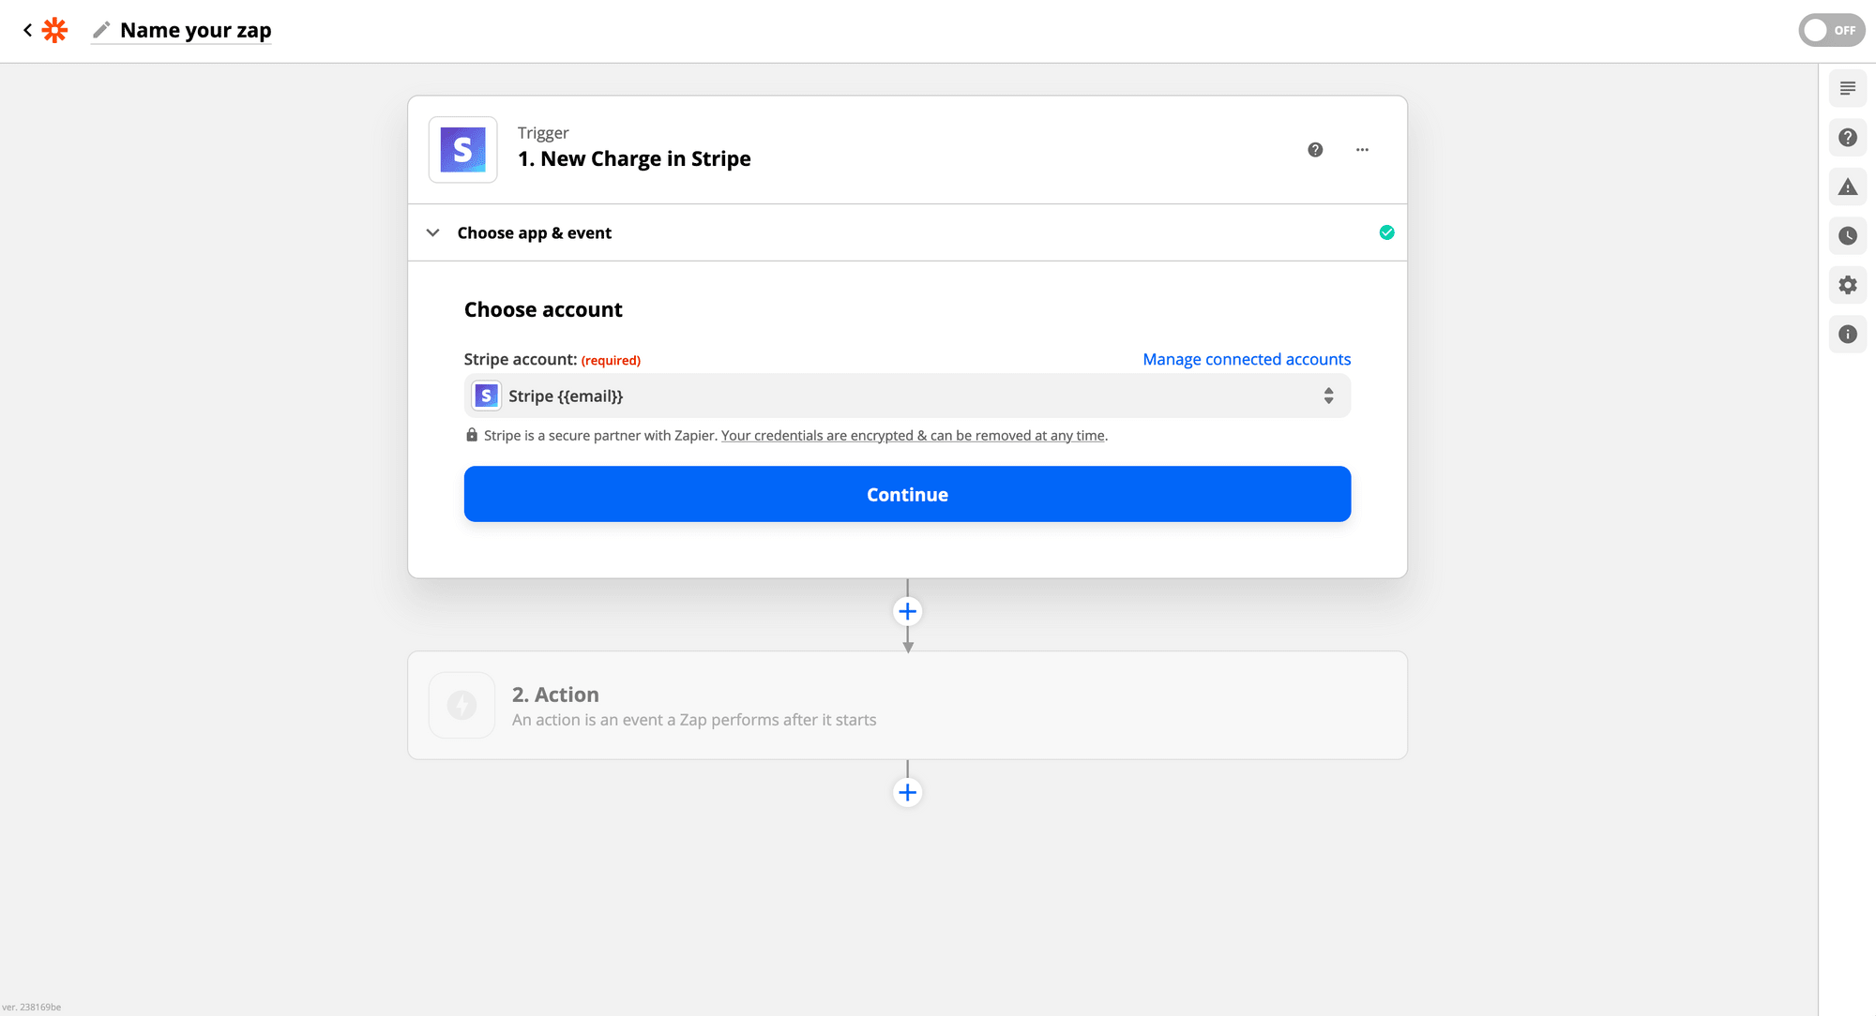Open the zap history clock icon
The height and width of the screenshot is (1016, 1876).
[x=1847, y=236]
